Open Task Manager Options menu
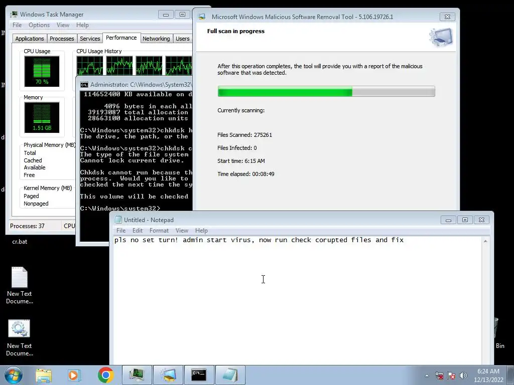The width and height of the screenshot is (514, 385). click(39, 25)
